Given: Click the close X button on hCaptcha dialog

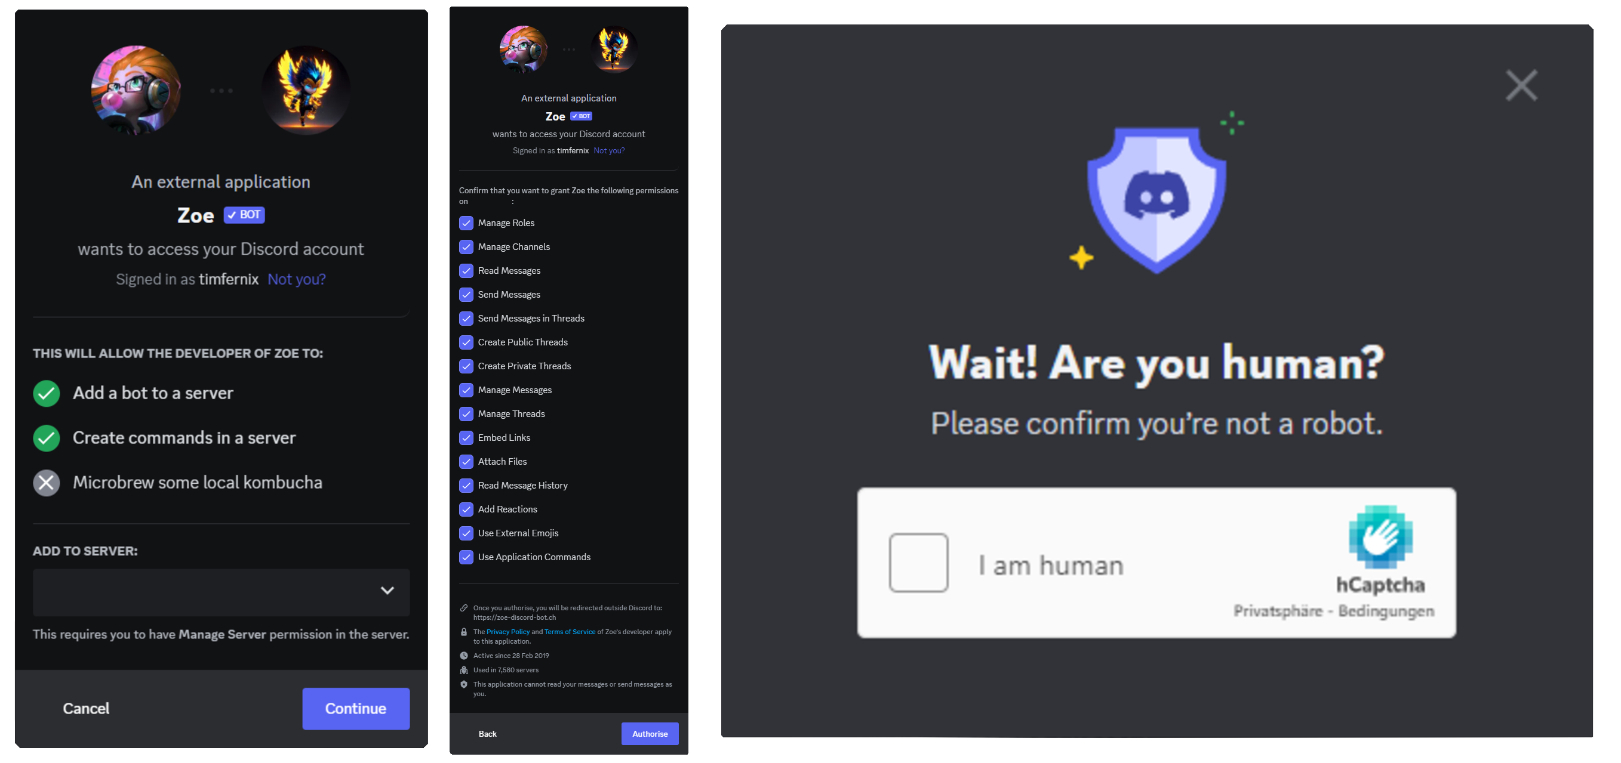Looking at the screenshot, I should (x=1521, y=85).
